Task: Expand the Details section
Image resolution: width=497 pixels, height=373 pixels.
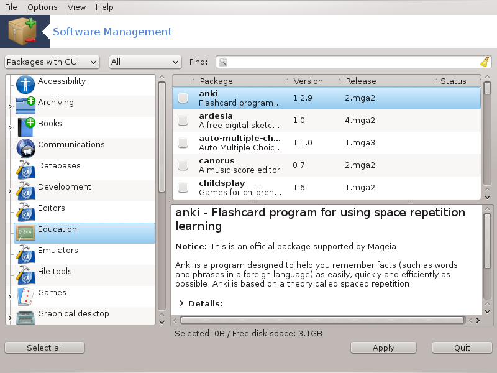Action: pyautogui.click(x=181, y=303)
